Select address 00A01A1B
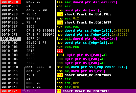This screenshot has height=93, width=136. coord(10,83)
